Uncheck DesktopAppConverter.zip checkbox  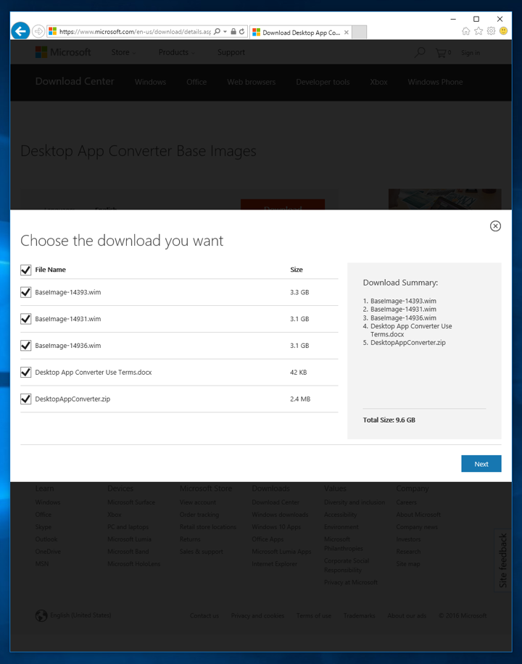pos(26,399)
